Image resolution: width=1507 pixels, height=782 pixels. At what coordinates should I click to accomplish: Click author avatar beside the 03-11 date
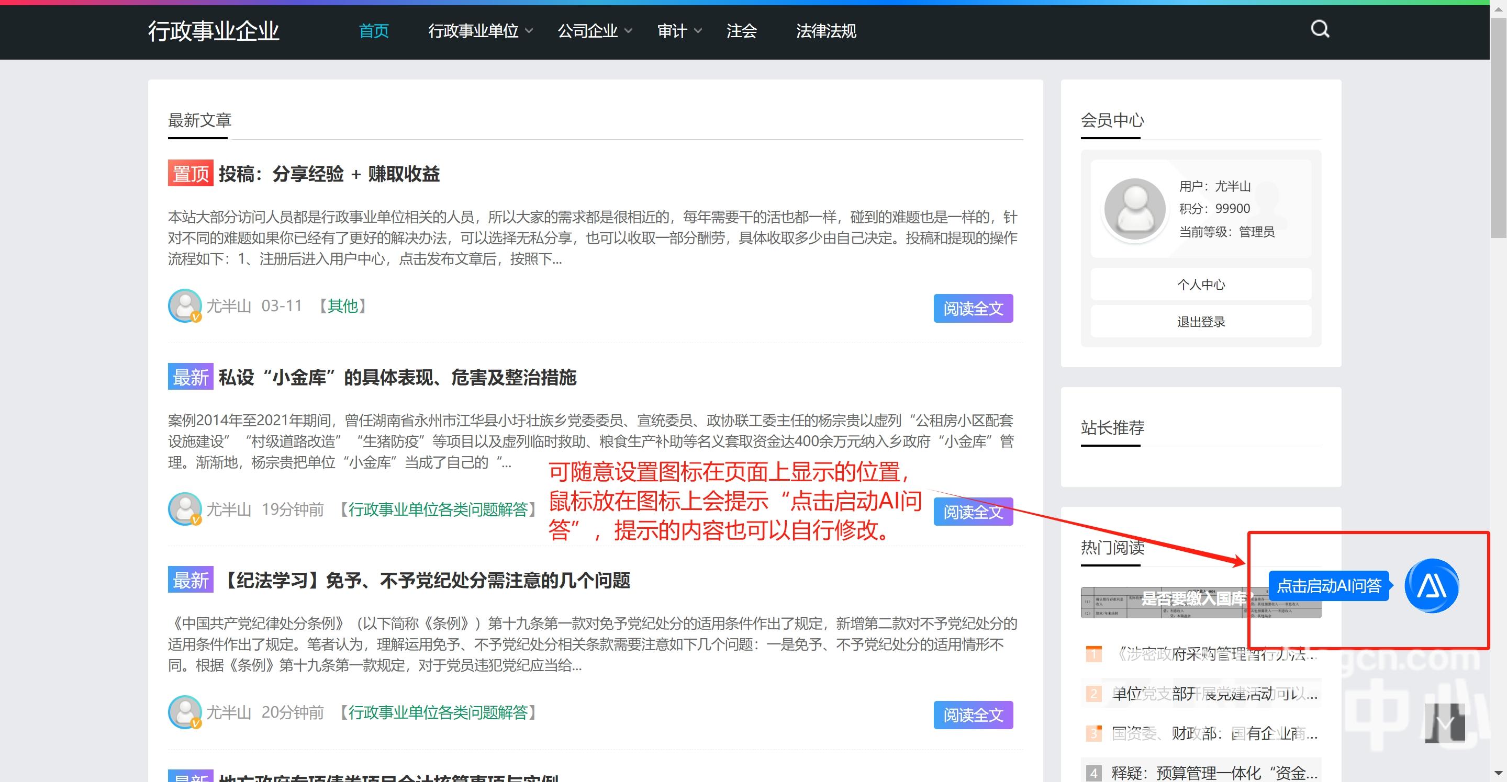pos(185,305)
